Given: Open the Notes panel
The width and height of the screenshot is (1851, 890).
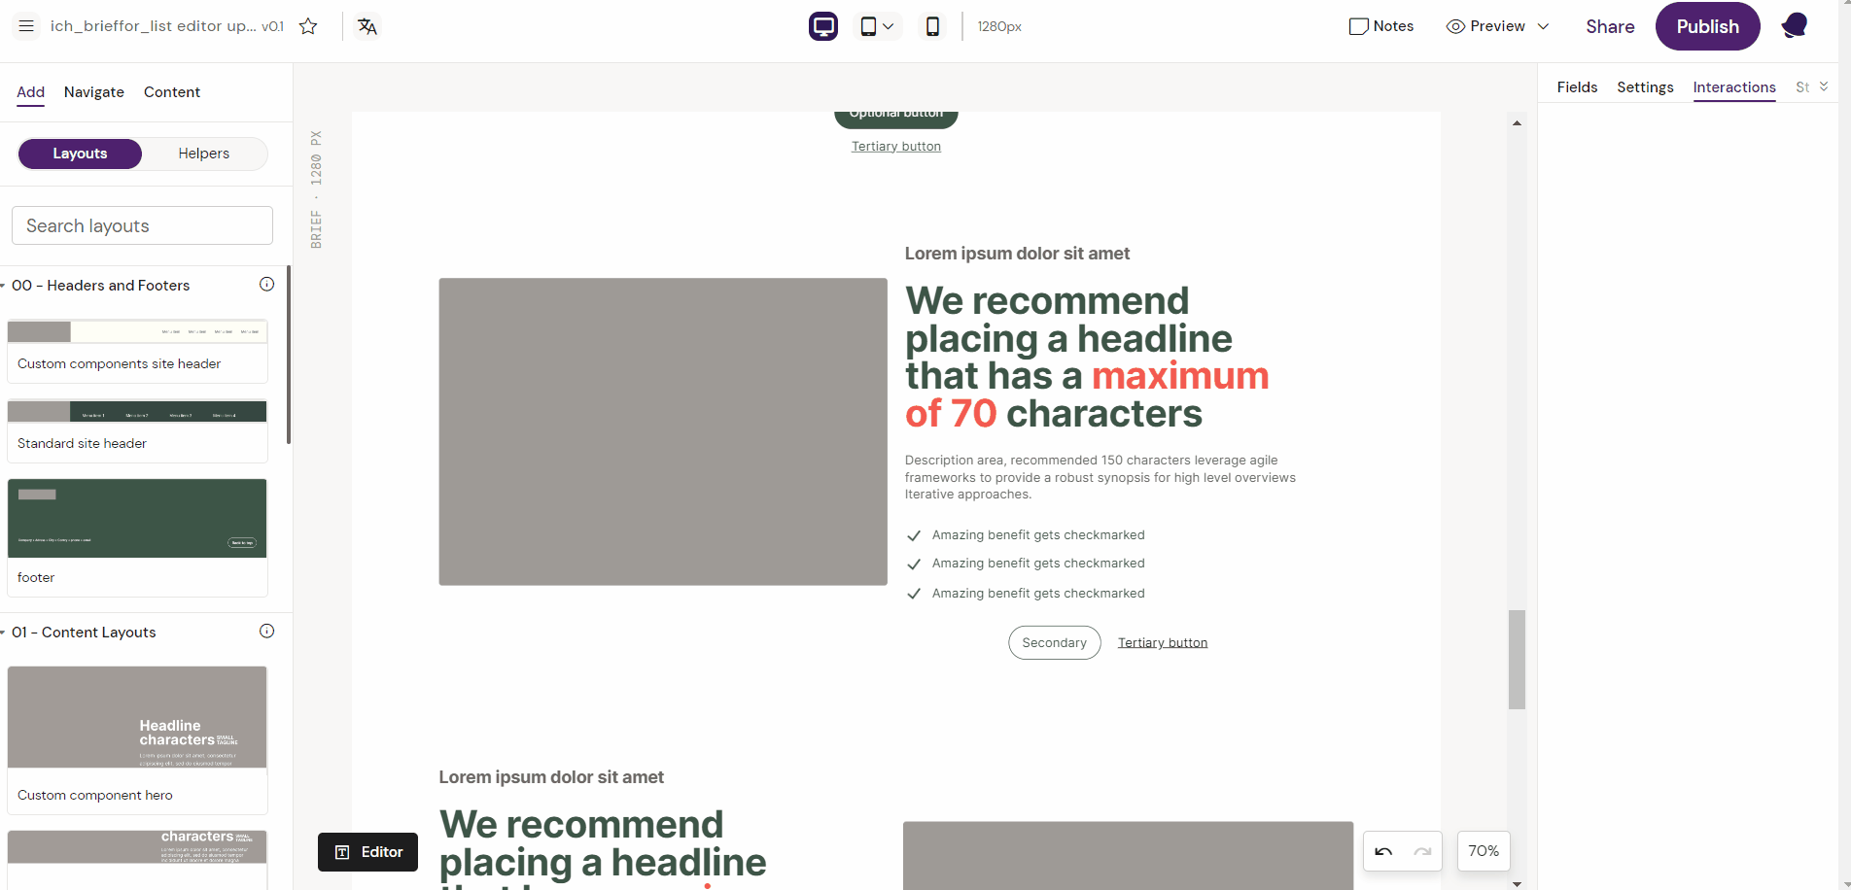Looking at the screenshot, I should point(1381,26).
